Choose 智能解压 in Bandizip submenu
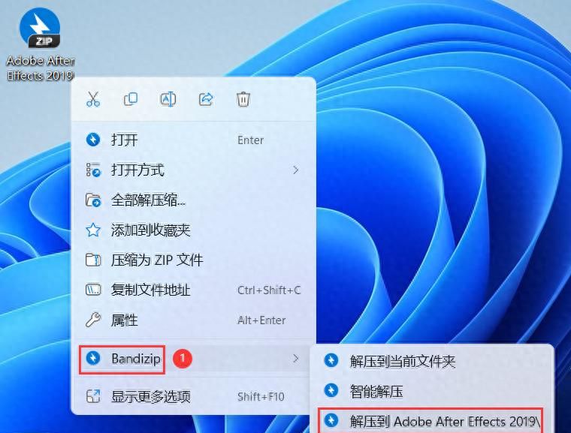 (x=431, y=391)
